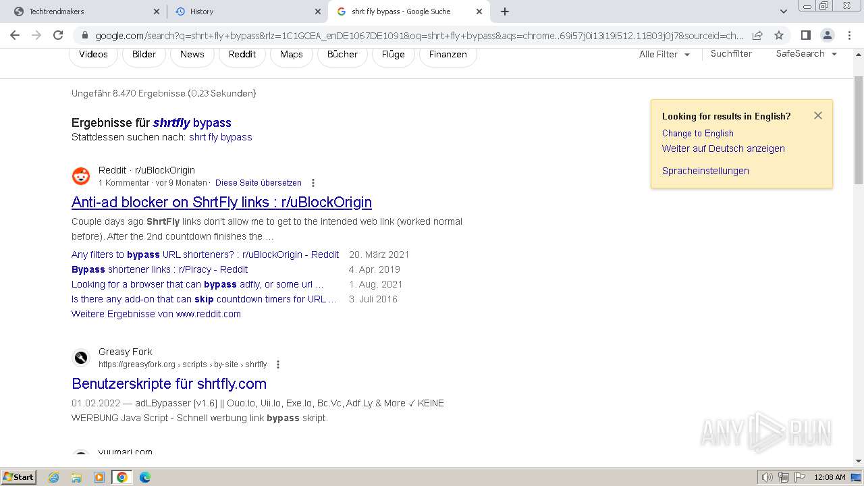Filter results by Bücher
864x486 pixels.
tap(342, 54)
